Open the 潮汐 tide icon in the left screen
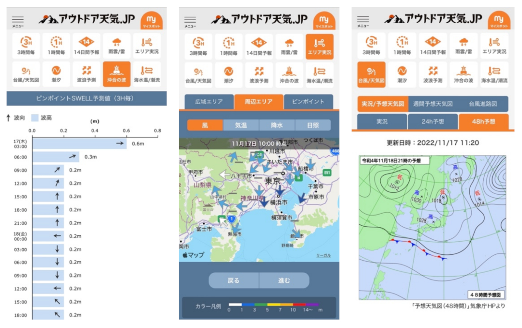The width and height of the screenshot is (522, 328). click(56, 74)
